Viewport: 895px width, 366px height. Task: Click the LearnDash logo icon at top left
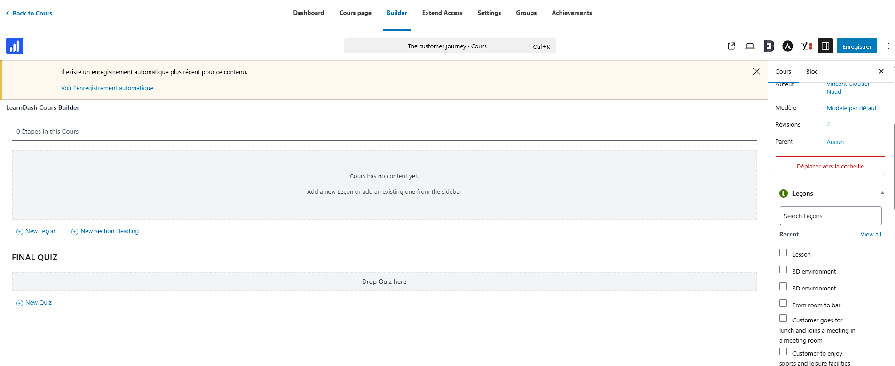coord(15,46)
